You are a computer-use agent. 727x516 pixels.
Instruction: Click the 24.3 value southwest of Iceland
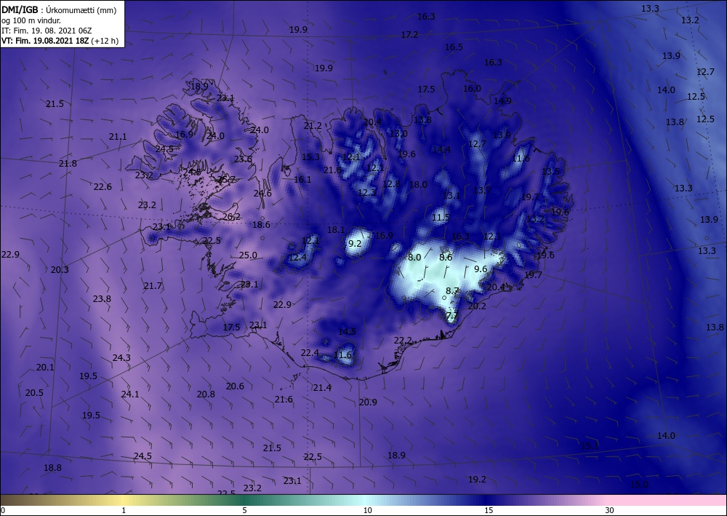pos(121,358)
